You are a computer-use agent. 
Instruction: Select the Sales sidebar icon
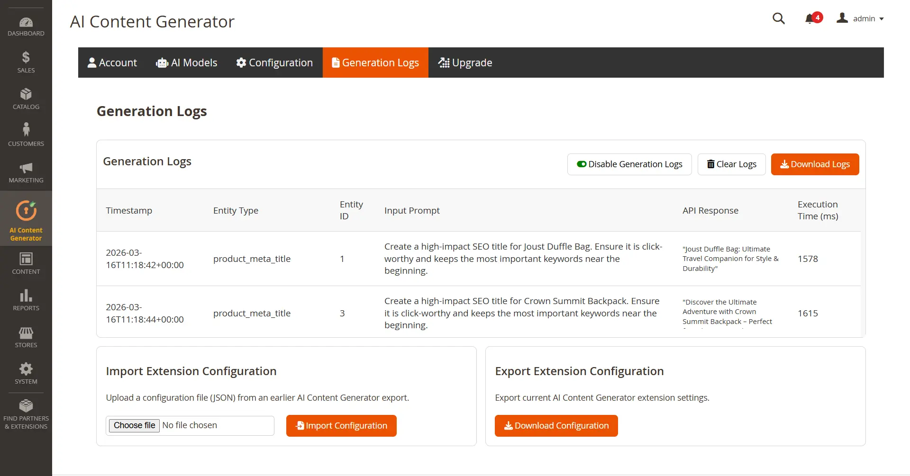click(26, 62)
